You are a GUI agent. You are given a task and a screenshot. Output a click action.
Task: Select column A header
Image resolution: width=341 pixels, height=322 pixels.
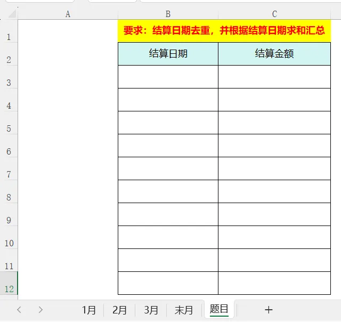pos(68,14)
